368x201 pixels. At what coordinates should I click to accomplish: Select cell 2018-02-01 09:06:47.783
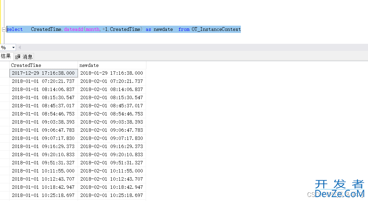pyautogui.click(x=112, y=130)
